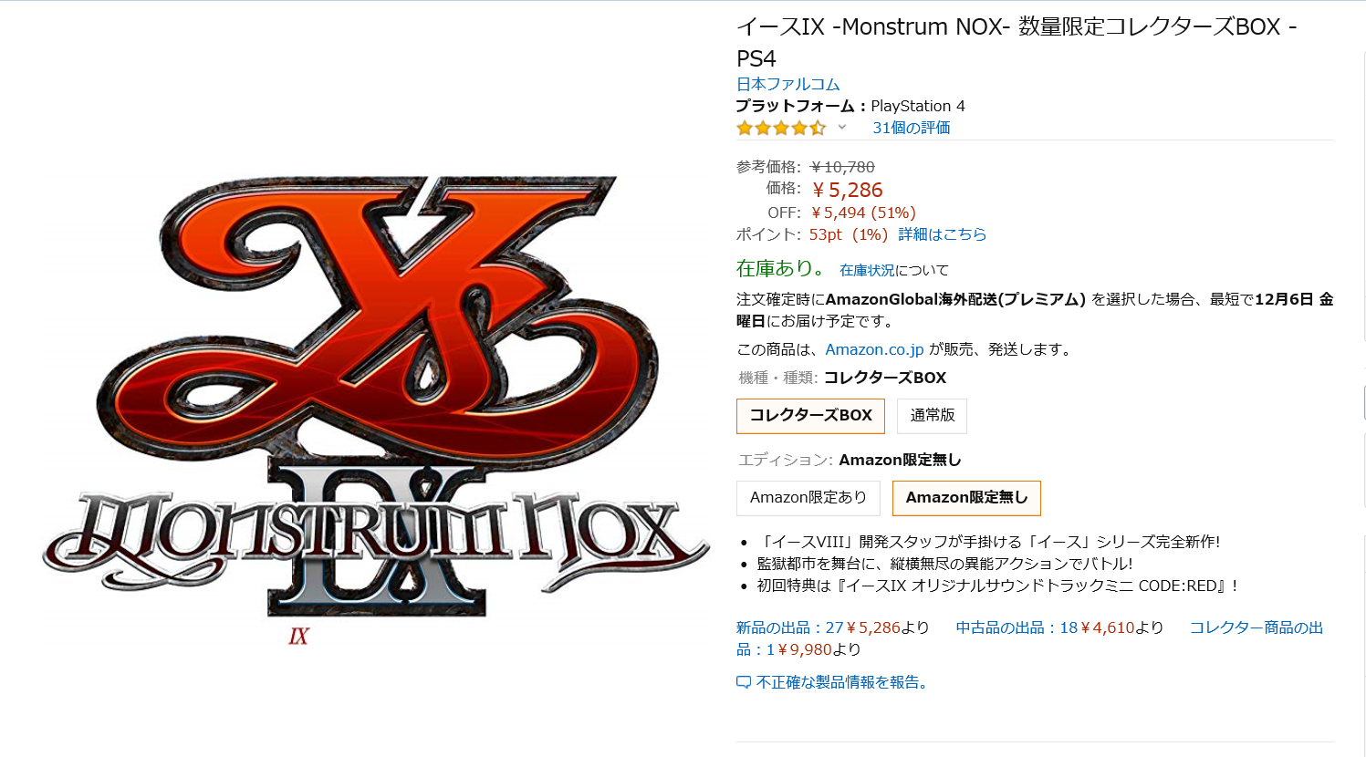Open the 在庫状況 stock status link

click(867, 270)
